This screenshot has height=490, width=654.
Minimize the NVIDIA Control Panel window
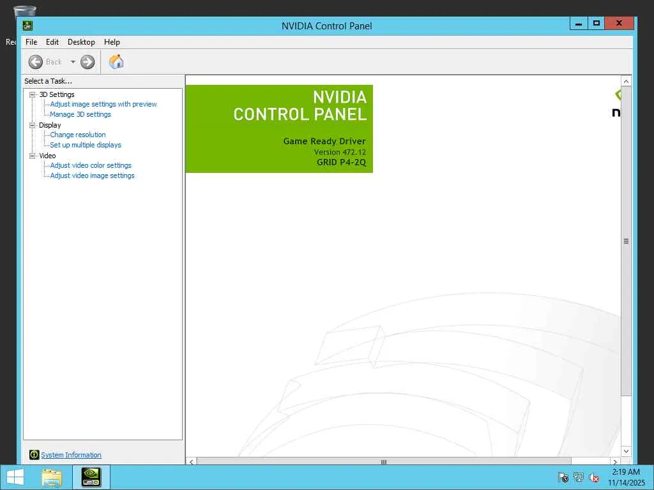[x=579, y=24]
